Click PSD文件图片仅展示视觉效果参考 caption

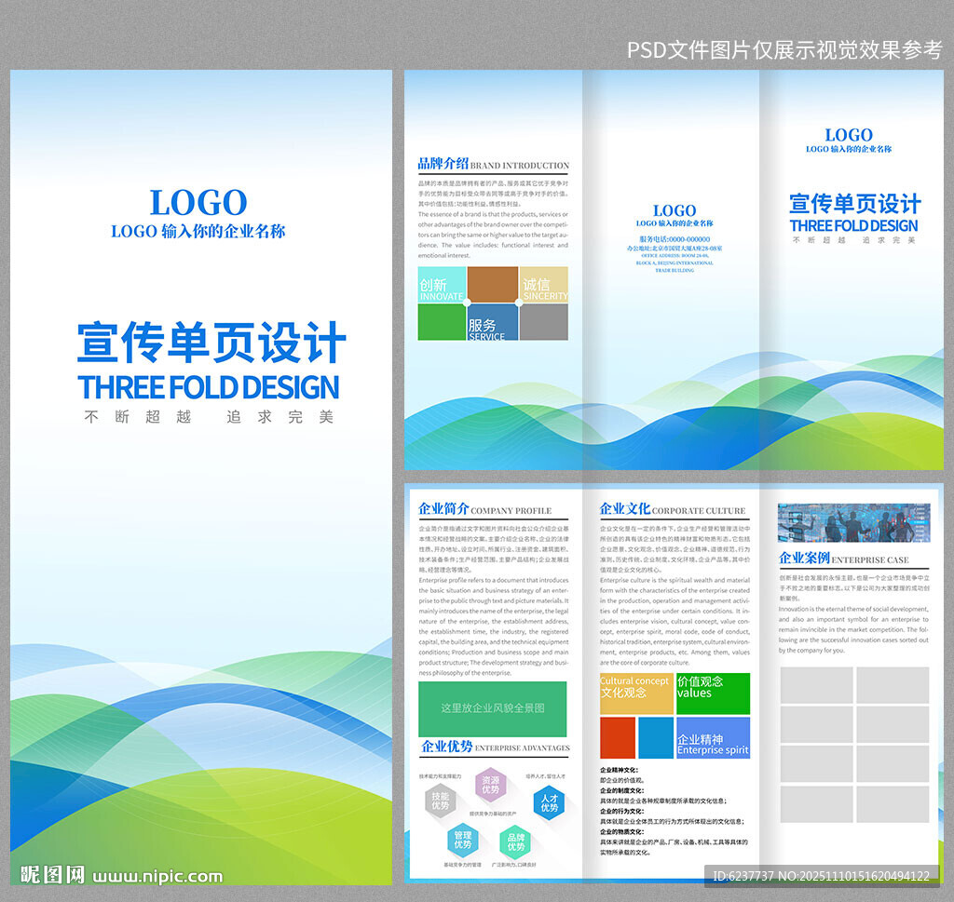tap(784, 50)
